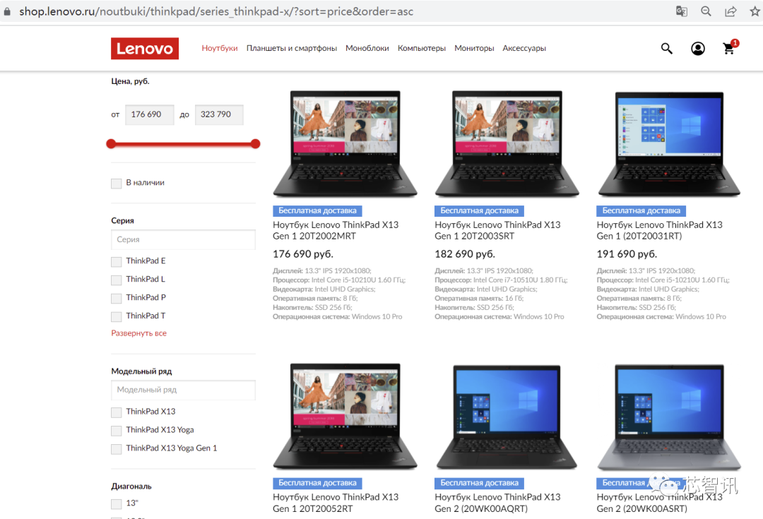This screenshot has width=763, height=519.
Task: Open the site search magnifier icon
Action: pyautogui.click(x=667, y=48)
